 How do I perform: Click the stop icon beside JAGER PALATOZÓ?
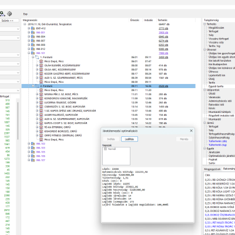pyautogui.click(x=41, y=115)
